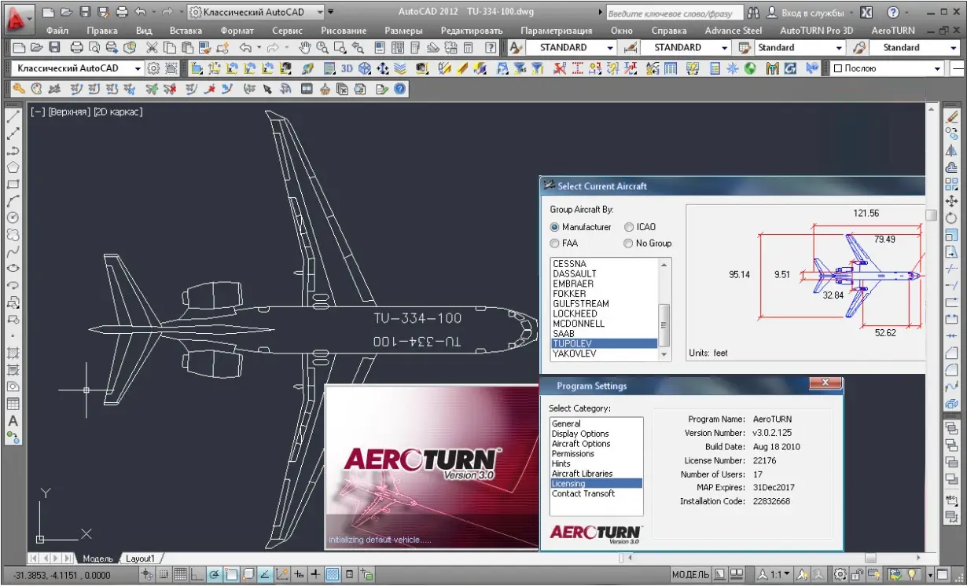
Task: Open the Послою color dropdown
Action: tap(888, 68)
